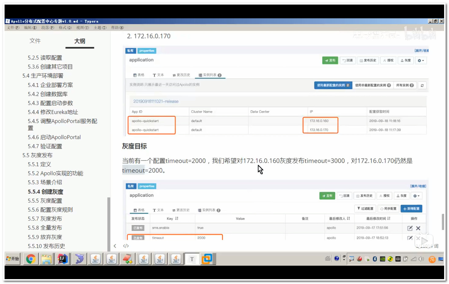Click the 开始 Start button
This screenshot has height=284, width=449.
13,259
